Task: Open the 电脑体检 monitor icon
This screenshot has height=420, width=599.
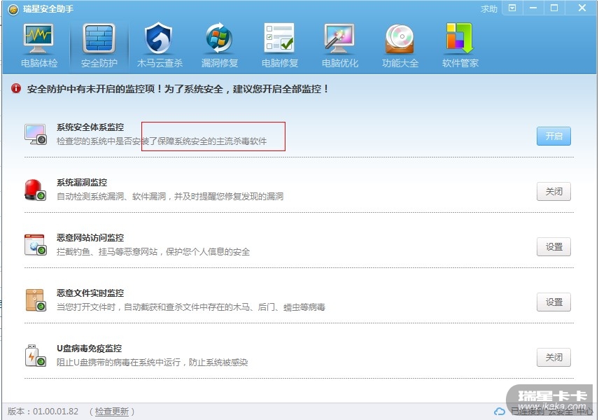Action: pos(38,38)
